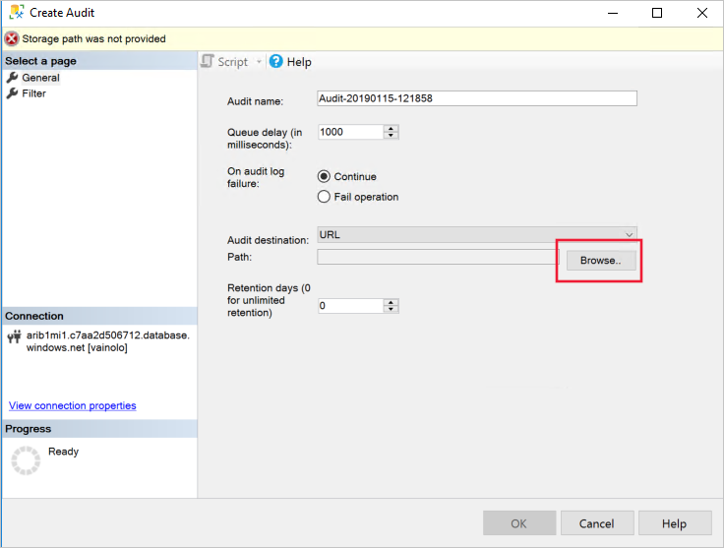Click the Help button at bottom right
The height and width of the screenshot is (548, 724).
674,523
